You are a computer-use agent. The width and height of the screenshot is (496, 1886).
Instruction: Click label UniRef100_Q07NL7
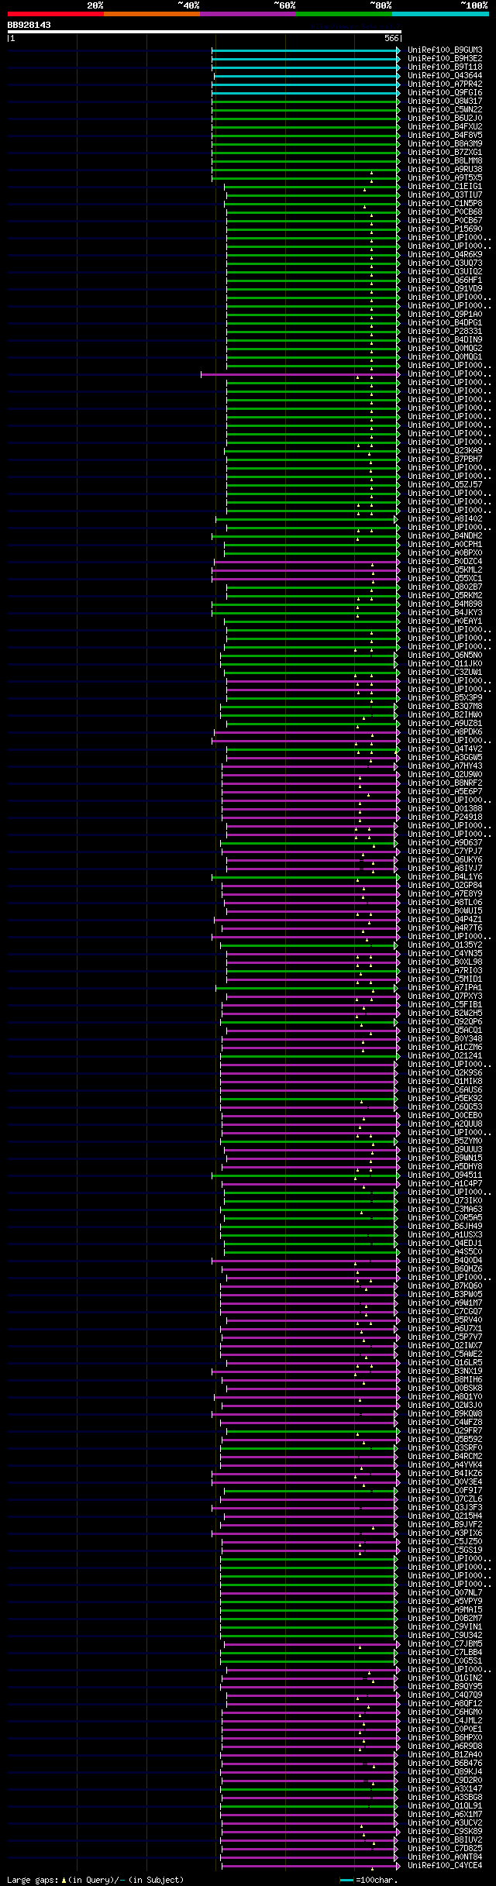[x=445, y=1593]
